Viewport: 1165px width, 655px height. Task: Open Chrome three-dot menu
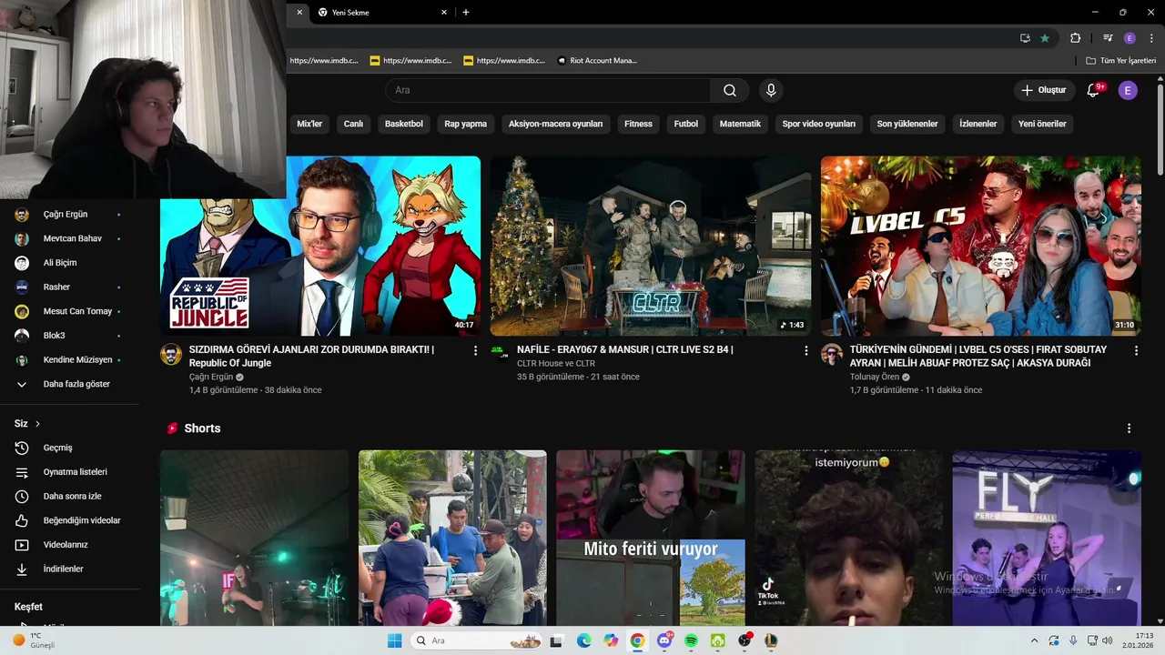[x=1151, y=38]
